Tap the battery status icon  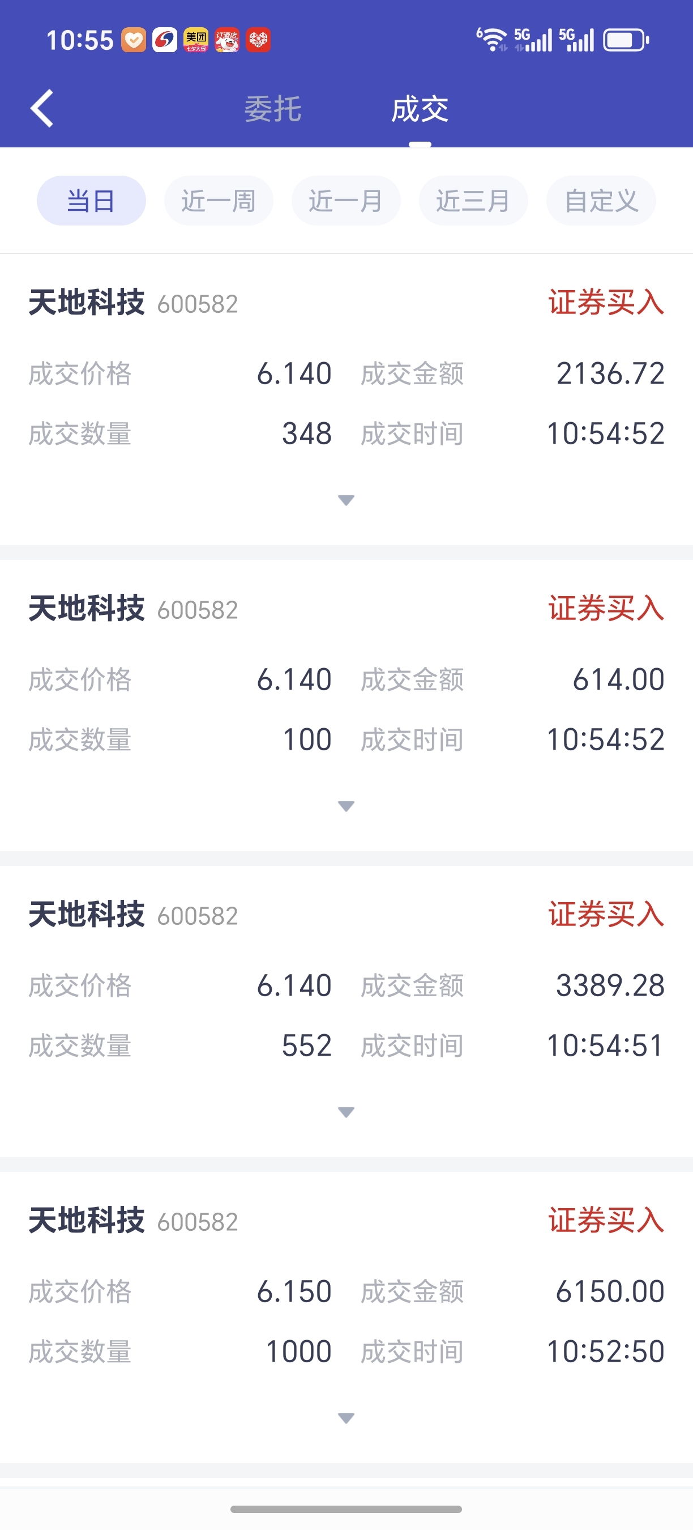pyautogui.click(x=627, y=40)
